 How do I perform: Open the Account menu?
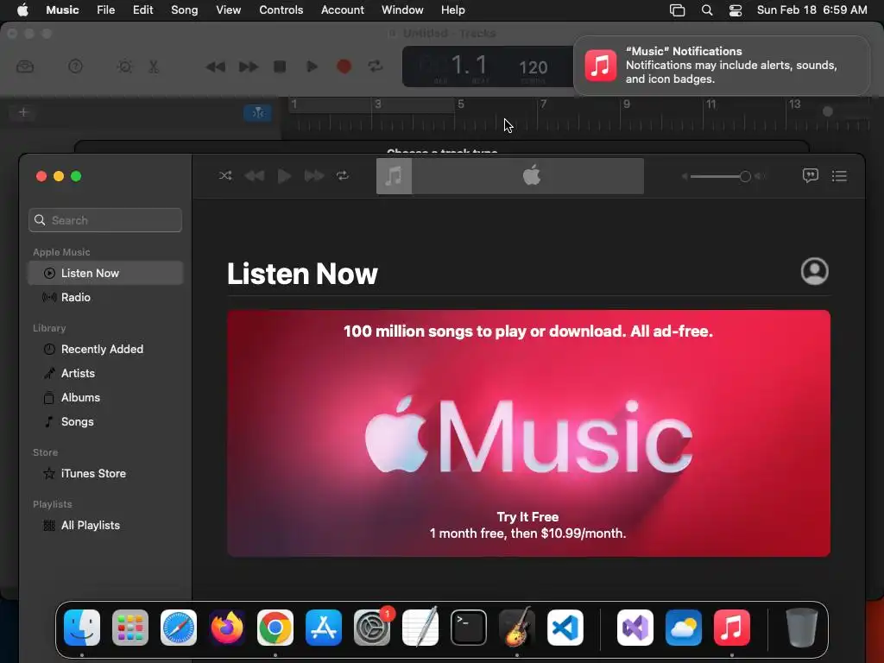[x=342, y=9]
